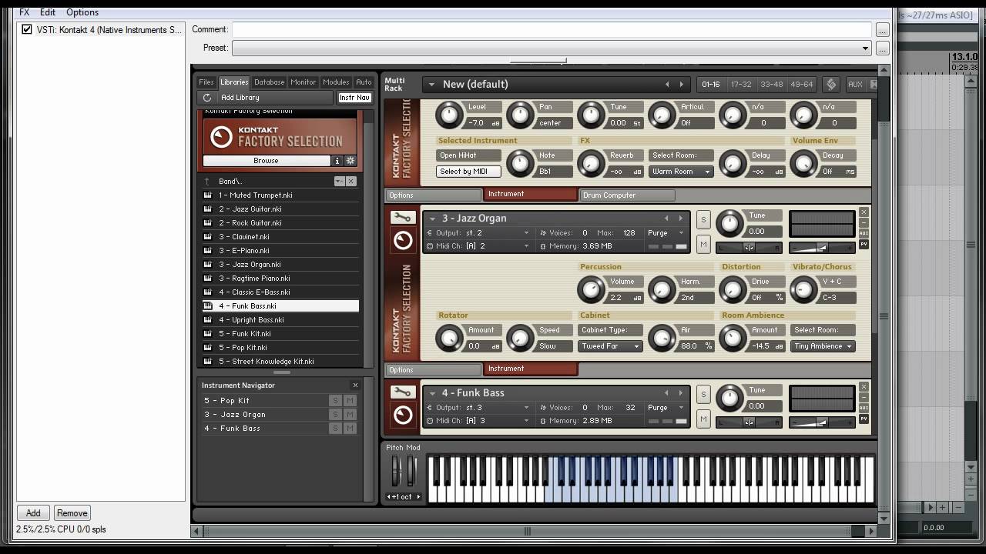Solo the Jazz Organ instrument
986x554 pixels.
703,220
